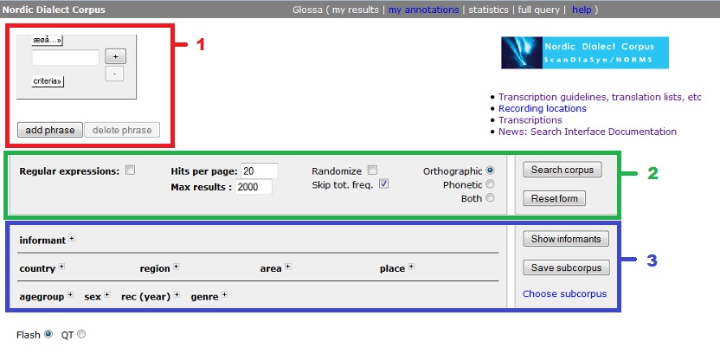Expand the criteria options
This screenshot has height=354, width=720.
(x=48, y=80)
